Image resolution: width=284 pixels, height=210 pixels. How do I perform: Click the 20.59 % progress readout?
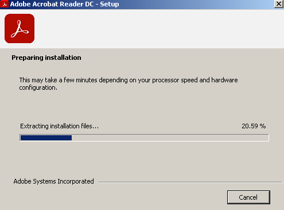254,126
